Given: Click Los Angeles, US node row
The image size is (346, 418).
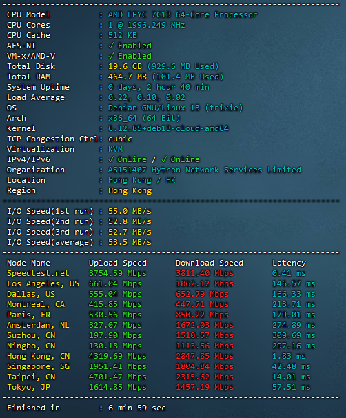Looking at the screenshot, I should 161,283.
